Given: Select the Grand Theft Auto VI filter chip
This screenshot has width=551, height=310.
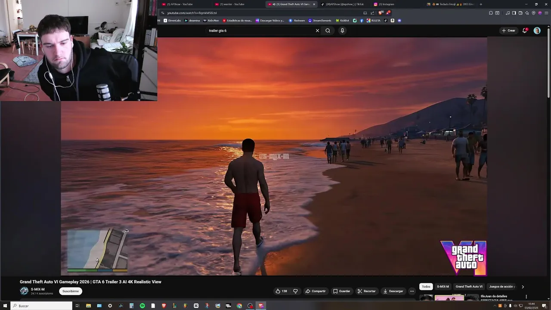Looking at the screenshot, I should tap(469, 286).
